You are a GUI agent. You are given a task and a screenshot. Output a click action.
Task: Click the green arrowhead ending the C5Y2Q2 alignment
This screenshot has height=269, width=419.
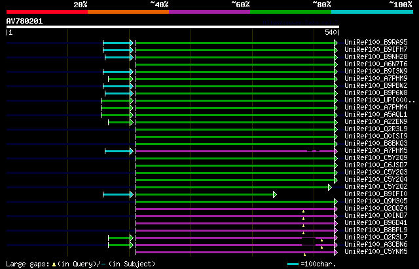[330, 188]
